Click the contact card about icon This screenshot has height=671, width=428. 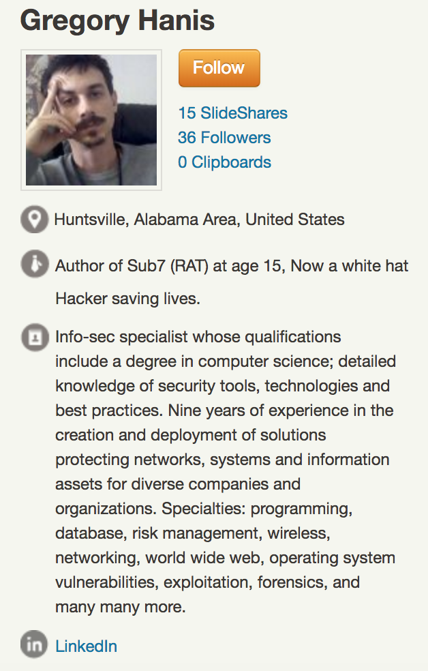(35, 338)
